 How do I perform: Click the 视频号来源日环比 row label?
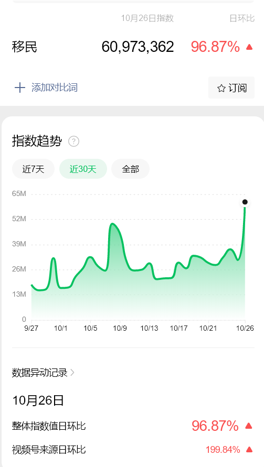49,449
